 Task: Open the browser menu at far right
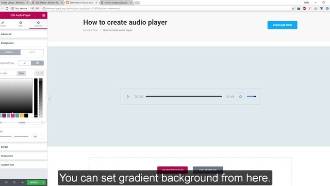pos(327,8)
